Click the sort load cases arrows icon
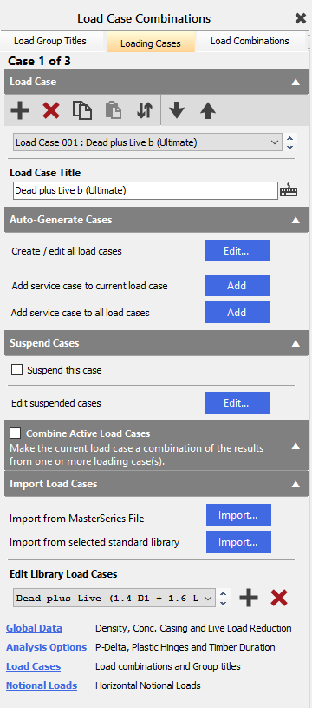 (145, 110)
